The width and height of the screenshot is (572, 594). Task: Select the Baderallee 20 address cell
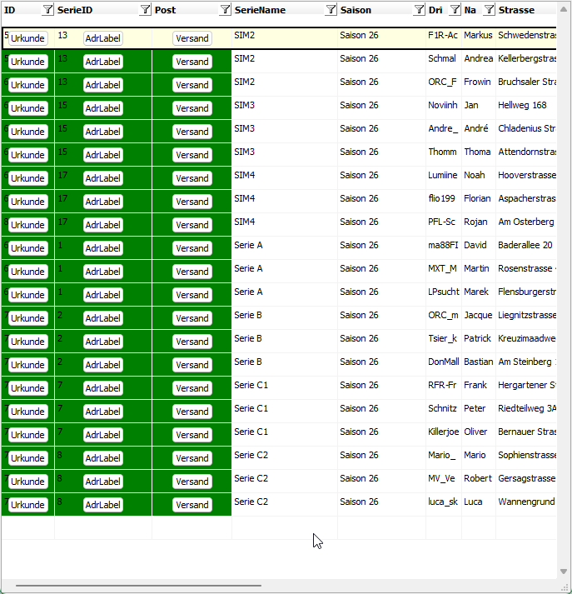click(525, 246)
